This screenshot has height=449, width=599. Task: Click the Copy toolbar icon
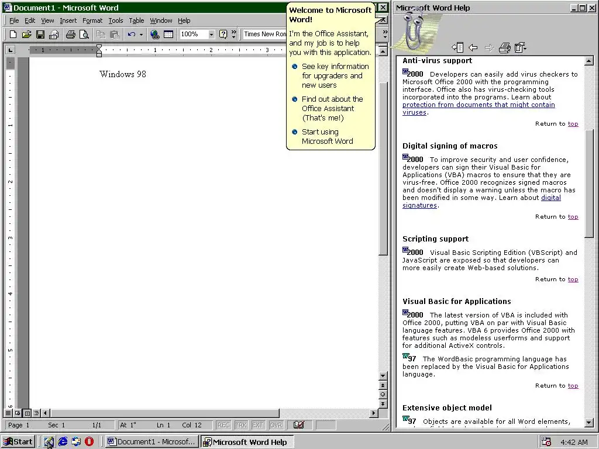pyautogui.click(x=101, y=34)
